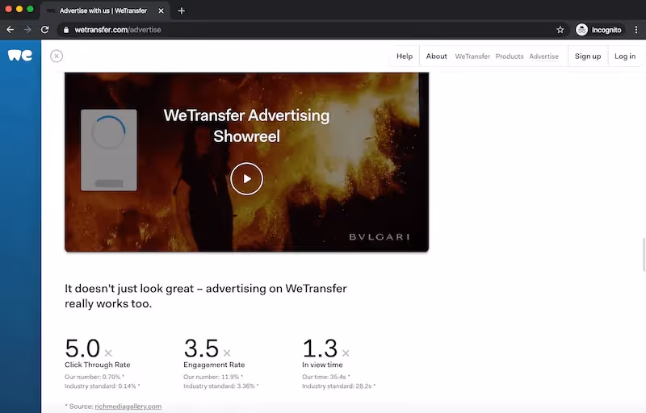The height and width of the screenshot is (413, 646).
Task: View site info via the lock icon
Action: click(x=66, y=30)
